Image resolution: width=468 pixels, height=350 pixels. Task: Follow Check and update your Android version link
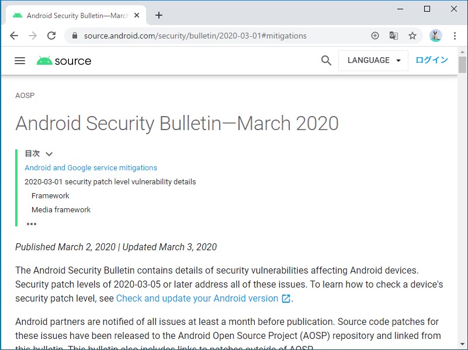(x=197, y=299)
